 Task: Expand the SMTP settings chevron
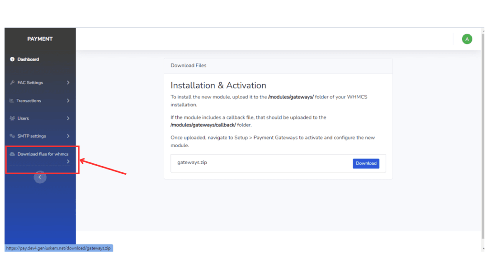[x=68, y=136]
